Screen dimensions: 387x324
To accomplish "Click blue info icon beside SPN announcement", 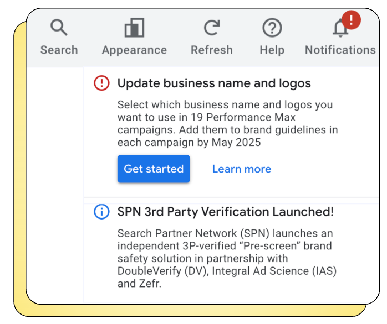I will coord(102,212).
